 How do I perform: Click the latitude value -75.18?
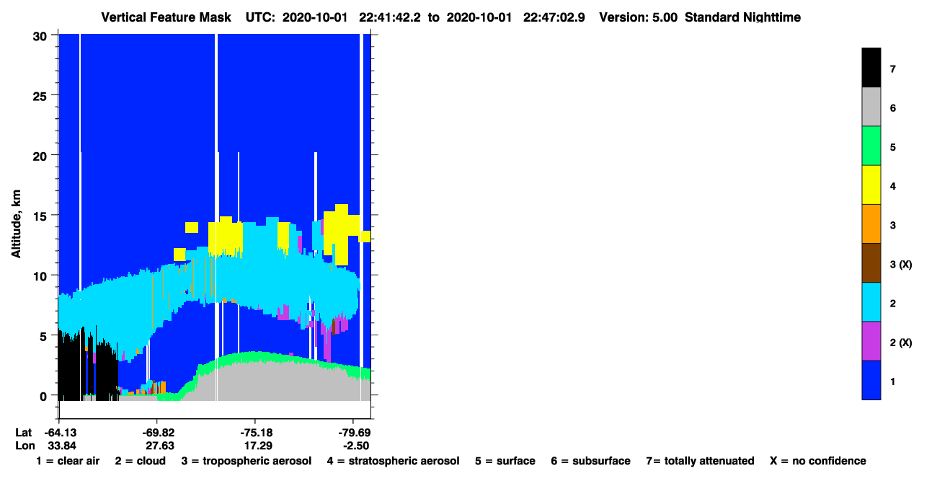(x=255, y=433)
